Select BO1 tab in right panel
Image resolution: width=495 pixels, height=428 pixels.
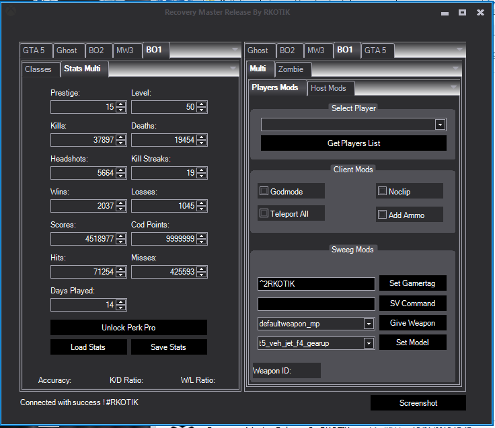click(x=347, y=50)
